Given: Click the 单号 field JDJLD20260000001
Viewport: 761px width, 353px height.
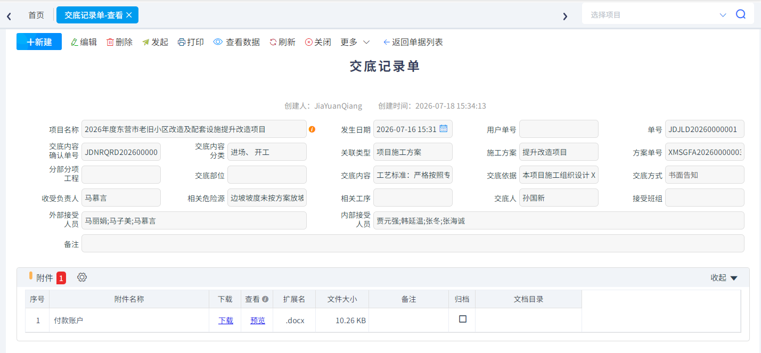Looking at the screenshot, I should [x=705, y=129].
